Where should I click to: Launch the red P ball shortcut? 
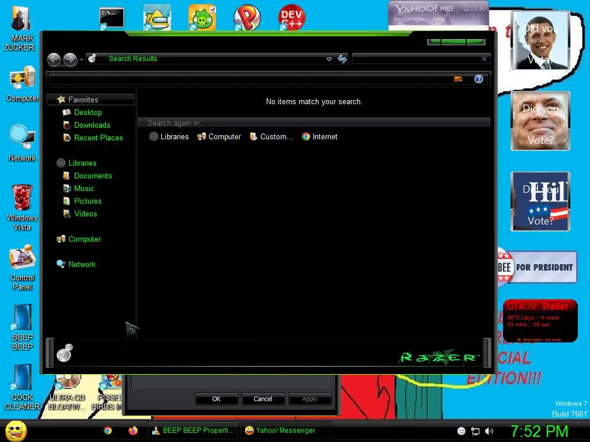[x=247, y=17]
